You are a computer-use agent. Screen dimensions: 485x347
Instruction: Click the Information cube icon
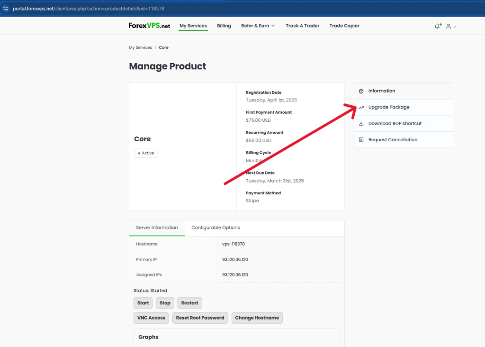tap(361, 91)
